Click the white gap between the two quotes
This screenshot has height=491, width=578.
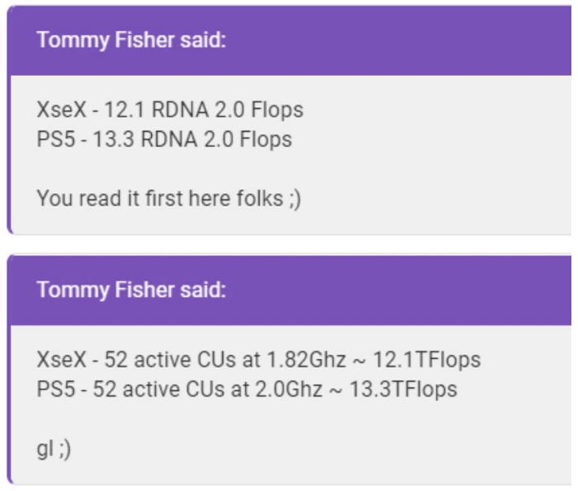pyautogui.click(x=289, y=246)
